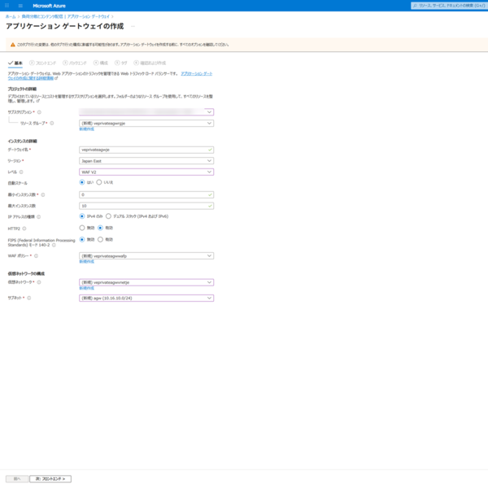Viewport: 488px width, 488px height.
Task: Open the info tip beside リソース グループ
Action: click(x=52, y=124)
